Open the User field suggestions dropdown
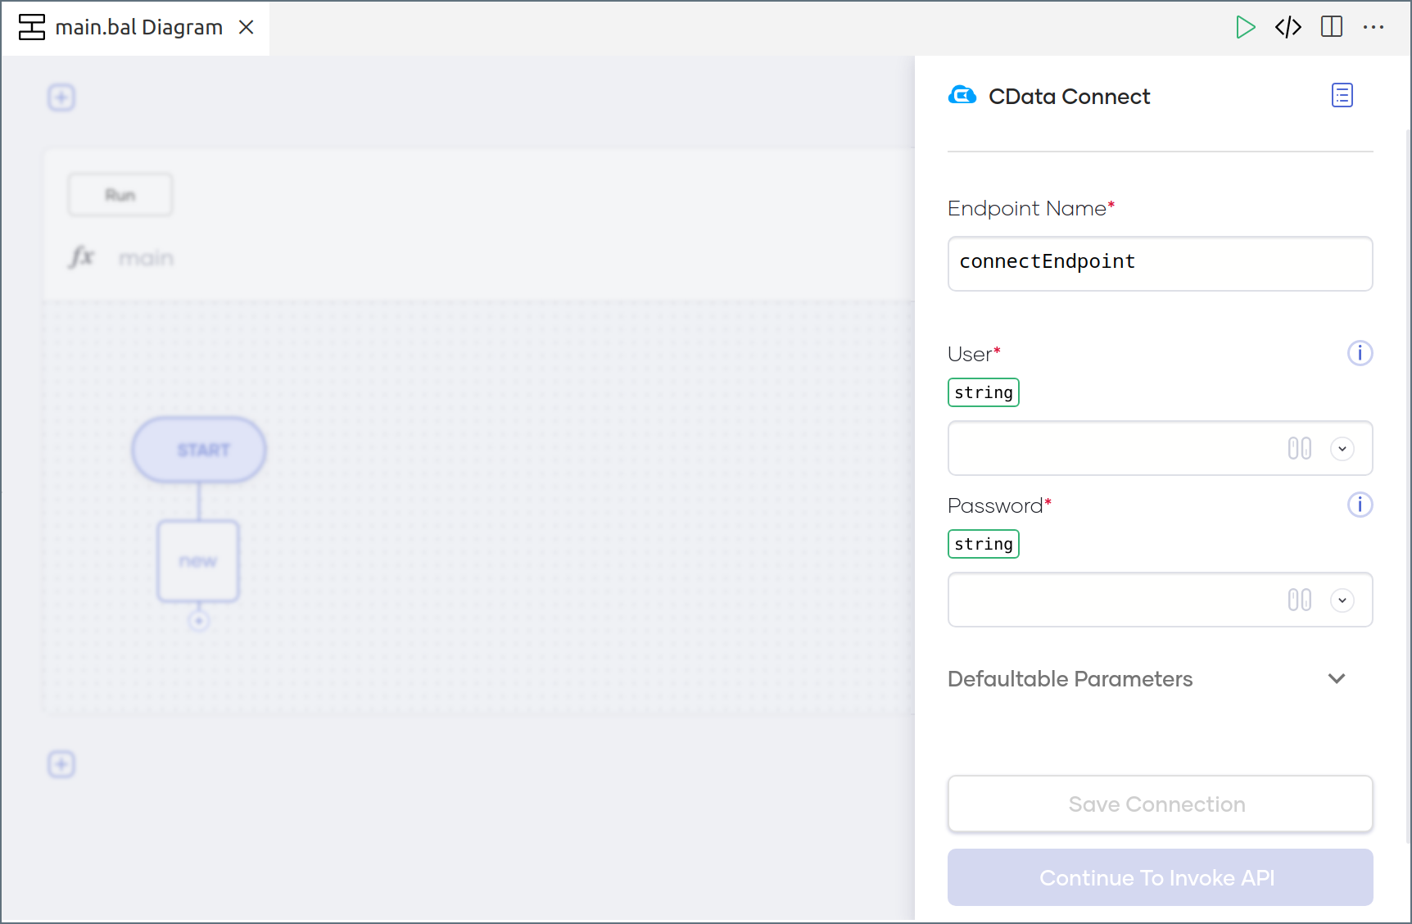 [x=1342, y=449]
